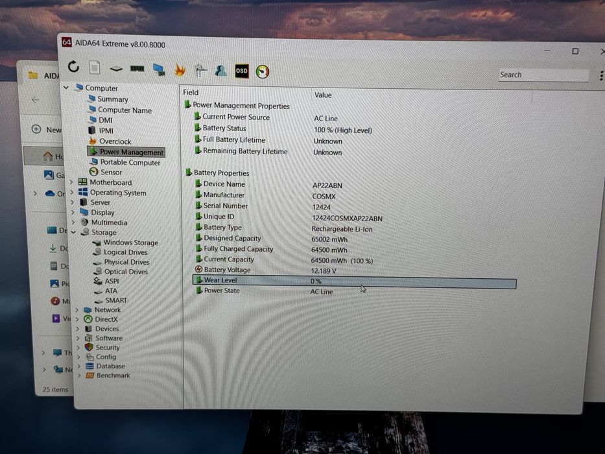This screenshot has width=605, height=454.
Task: Expand the Operating System node
Action: 72,192
